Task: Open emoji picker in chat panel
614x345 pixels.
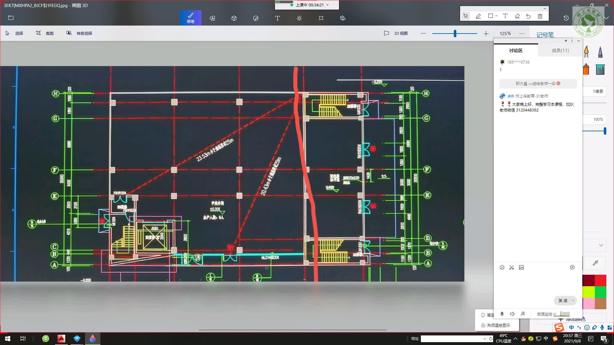Action: tap(502, 267)
